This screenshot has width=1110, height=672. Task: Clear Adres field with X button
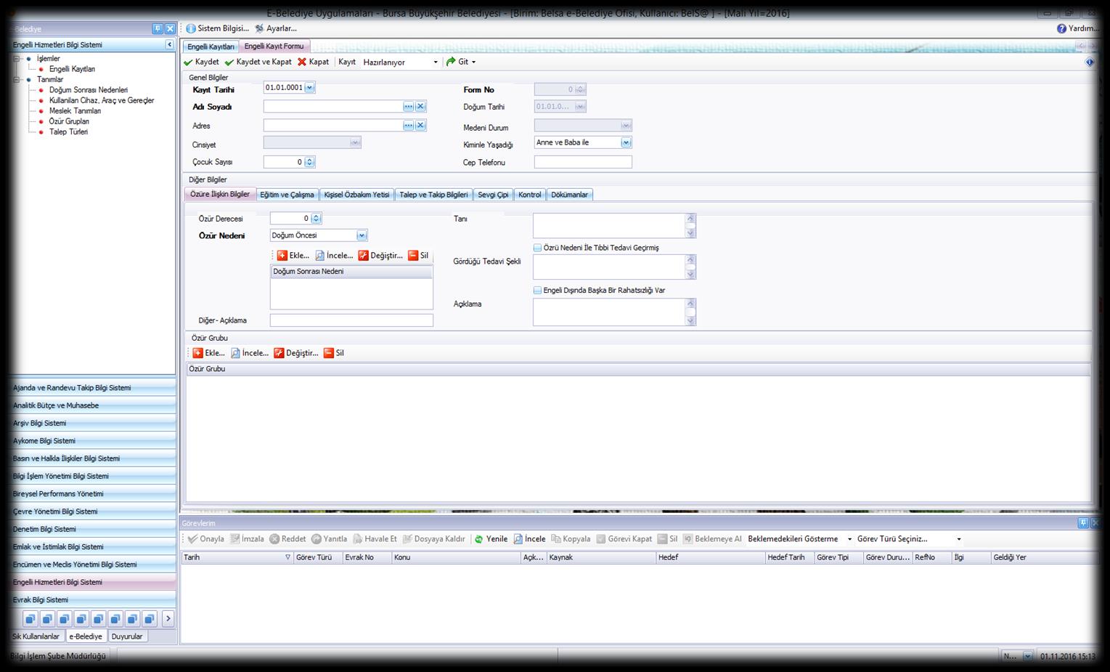point(420,125)
